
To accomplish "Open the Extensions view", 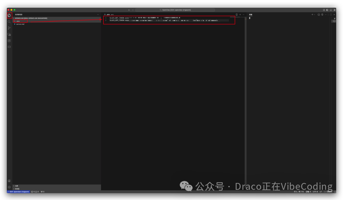I will tap(9, 41).
